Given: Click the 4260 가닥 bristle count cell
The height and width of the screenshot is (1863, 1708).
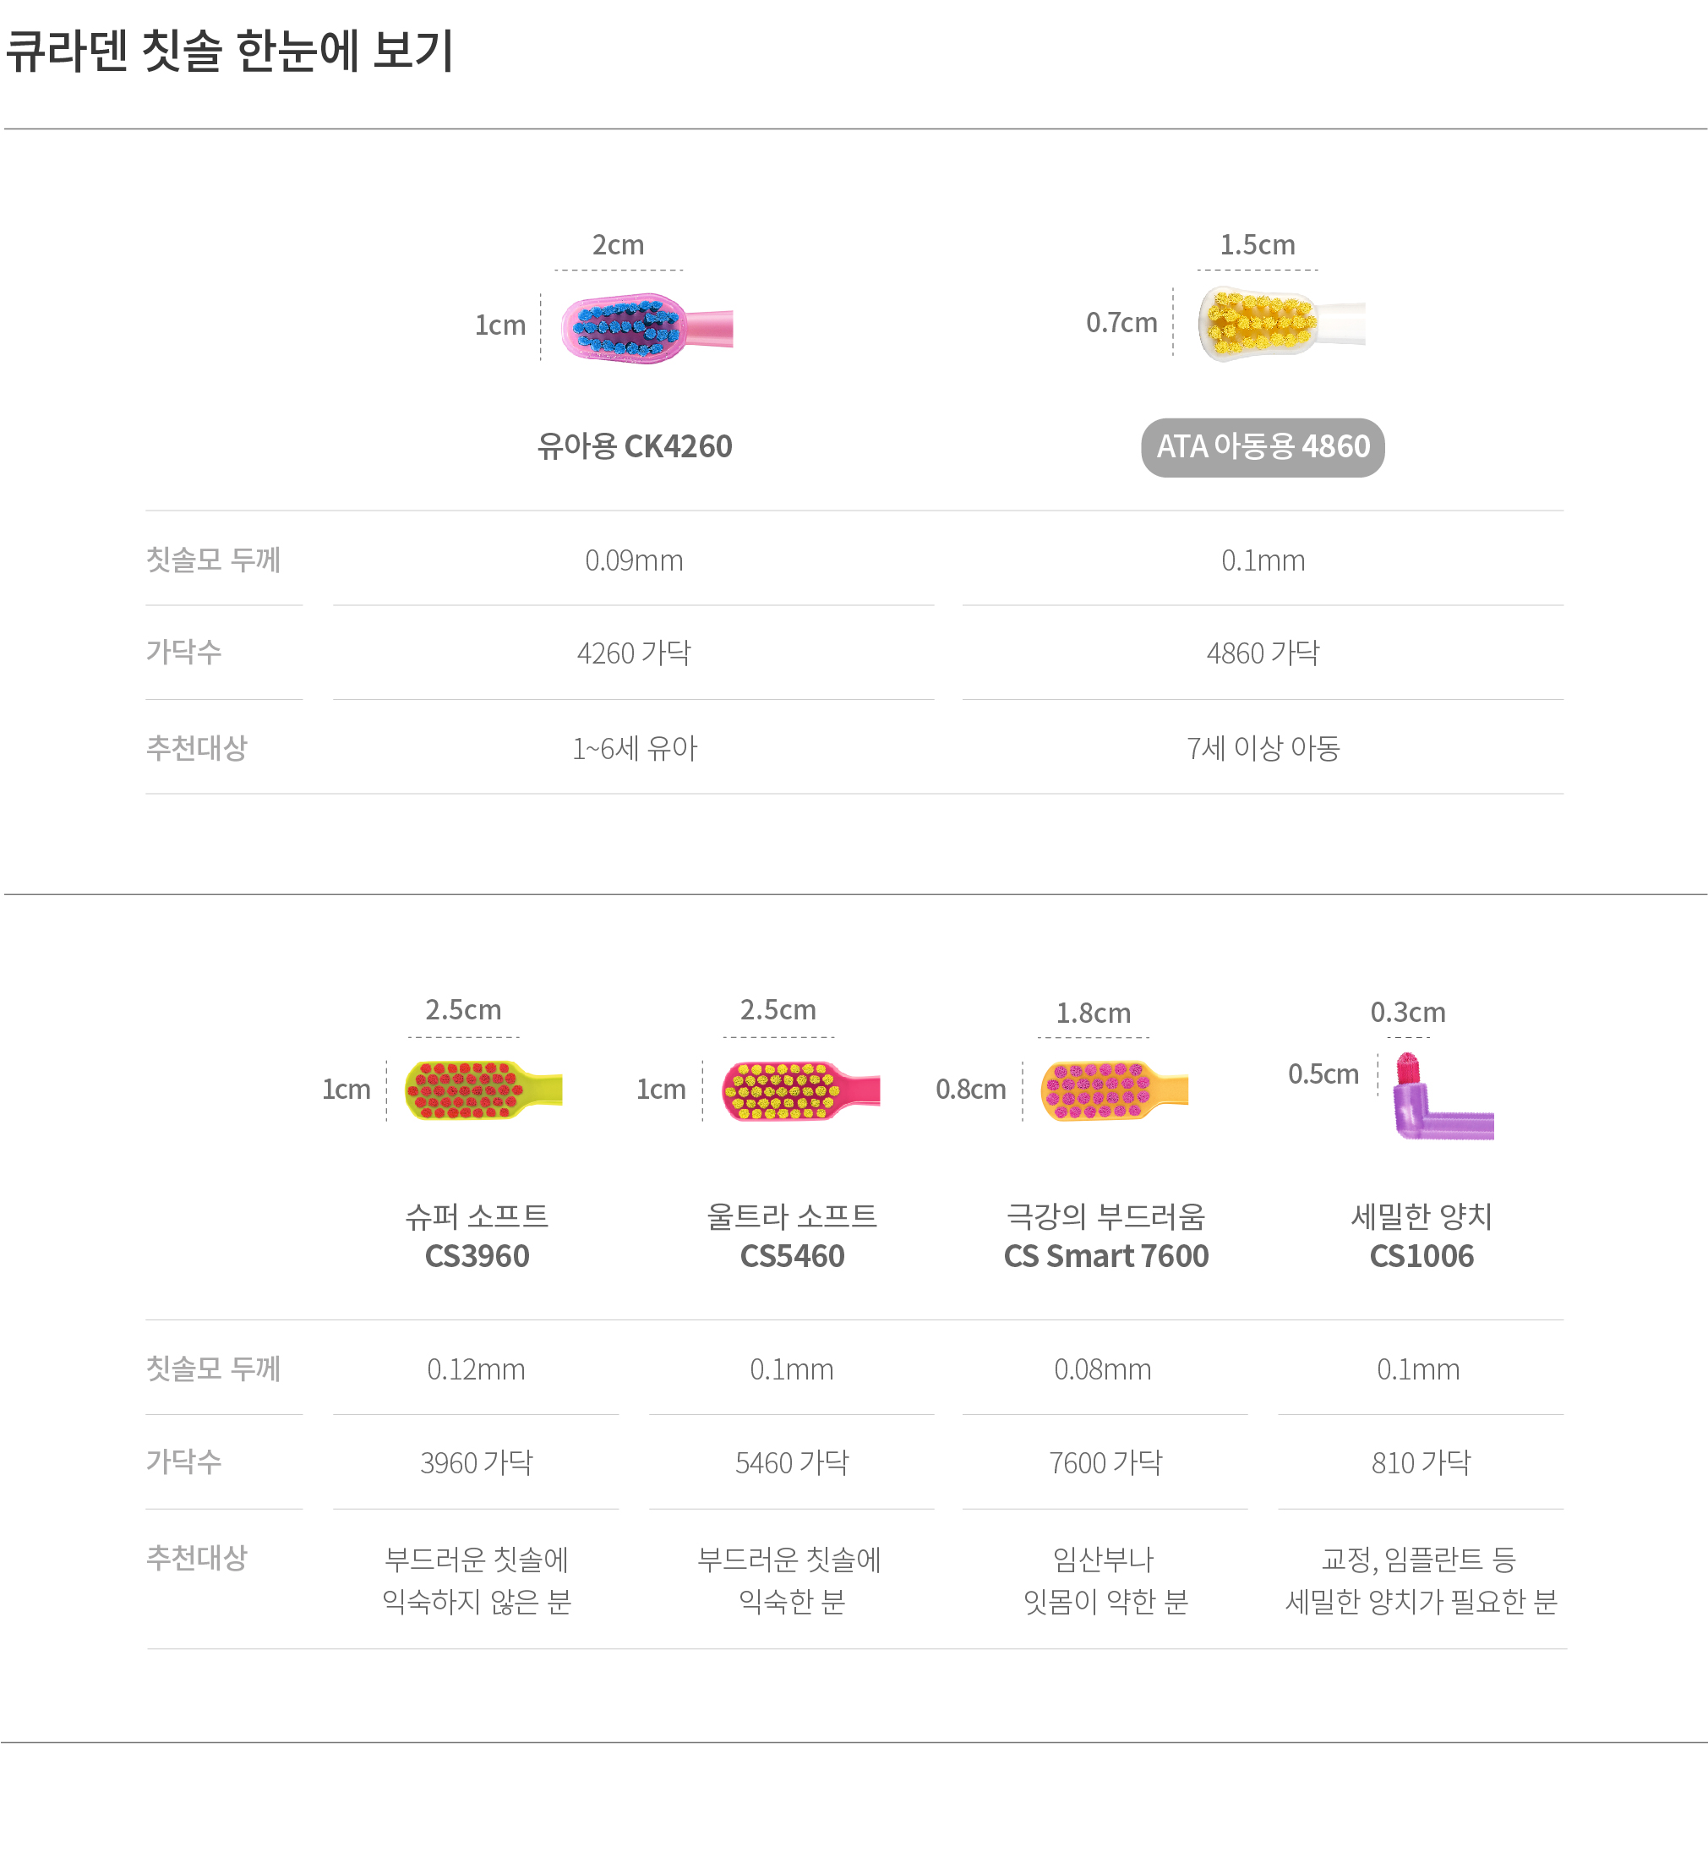Looking at the screenshot, I should click(x=634, y=653).
